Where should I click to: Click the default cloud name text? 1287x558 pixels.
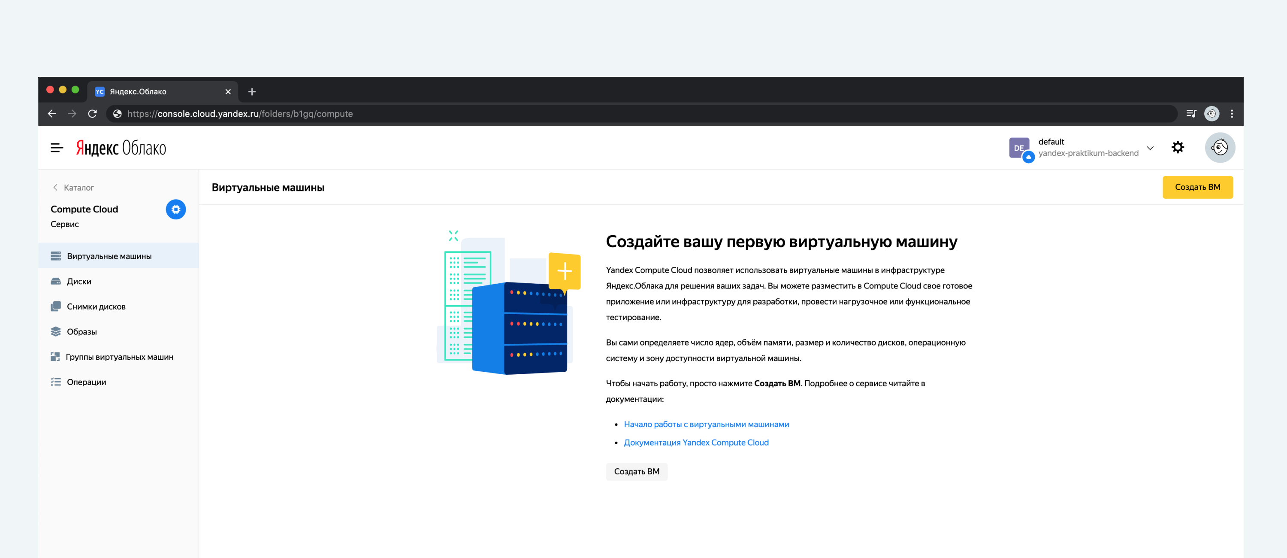[1051, 142]
